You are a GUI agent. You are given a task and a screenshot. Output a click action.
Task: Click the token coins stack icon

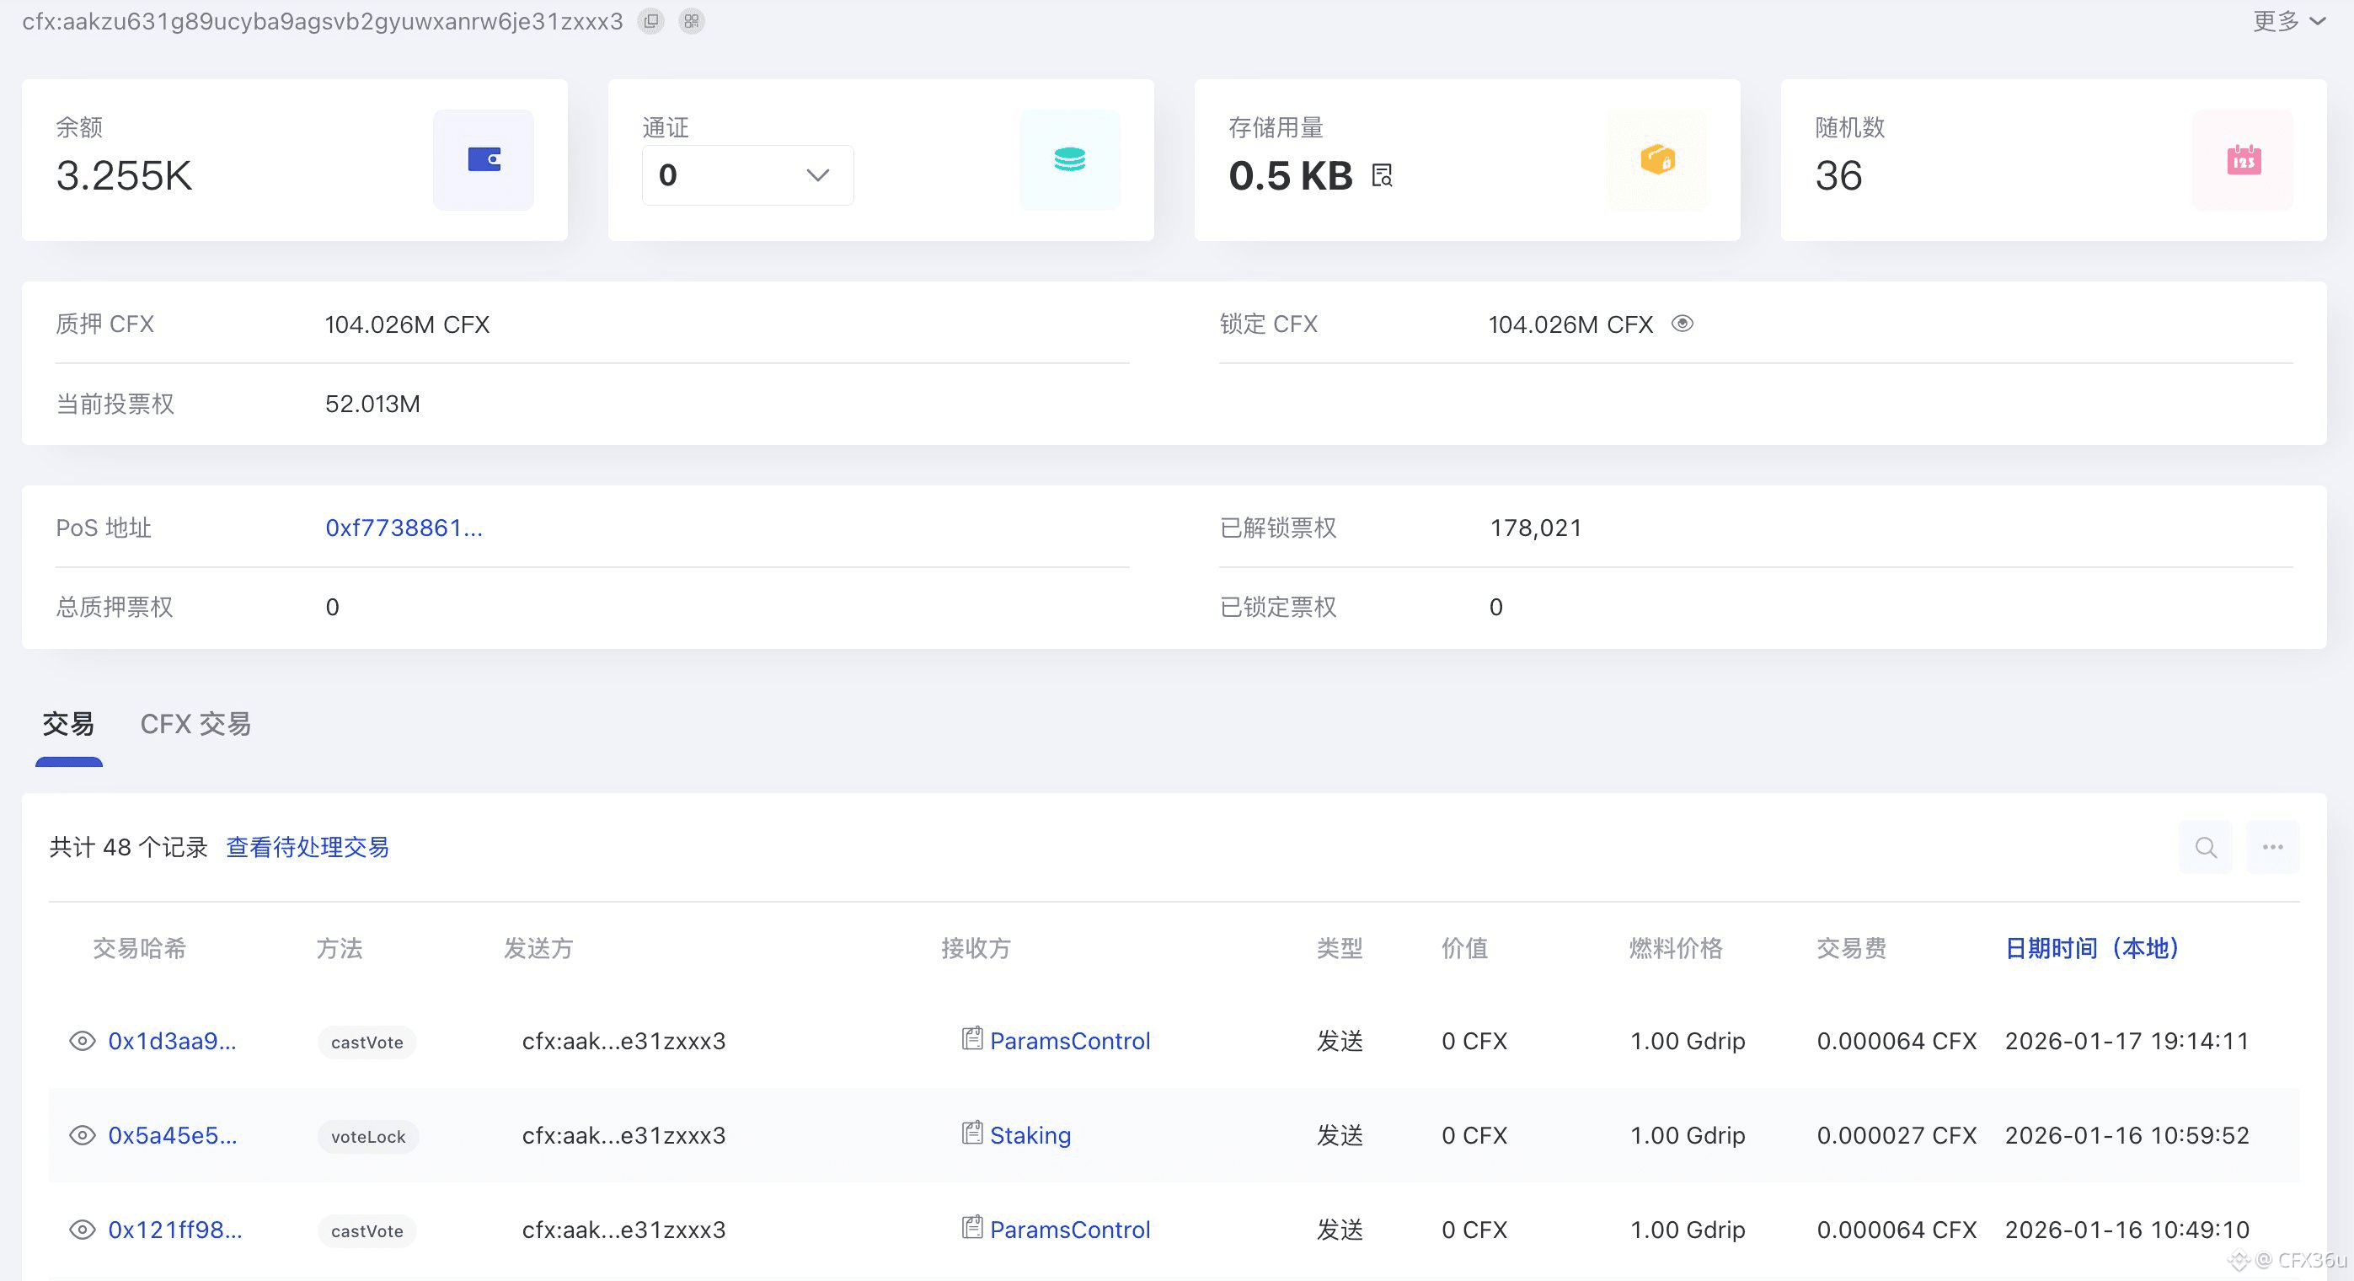pyautogui.click(x=1069, y=160)
